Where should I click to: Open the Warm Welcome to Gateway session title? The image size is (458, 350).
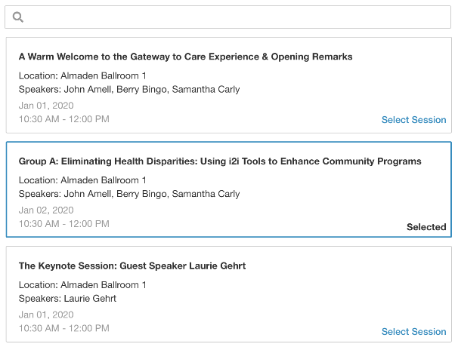185,57
